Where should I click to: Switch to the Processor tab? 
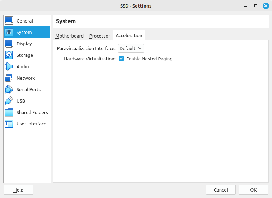tap(99, 36)
